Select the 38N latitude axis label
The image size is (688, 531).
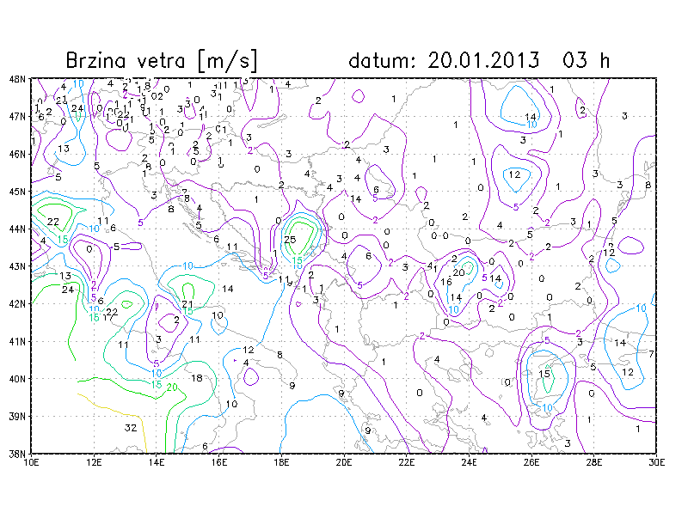point(16,454)
